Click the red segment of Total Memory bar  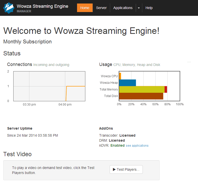[x=166, y=89]
